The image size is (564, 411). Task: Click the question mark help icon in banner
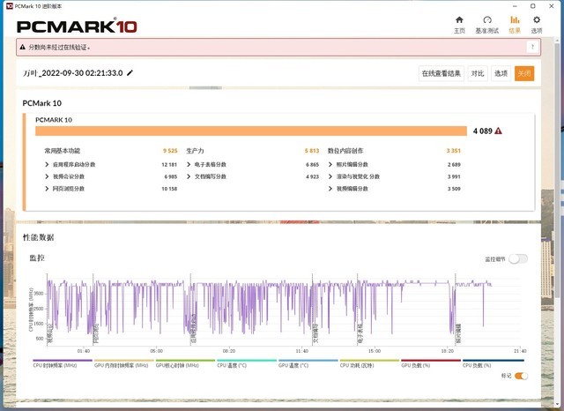pos(532,47)
